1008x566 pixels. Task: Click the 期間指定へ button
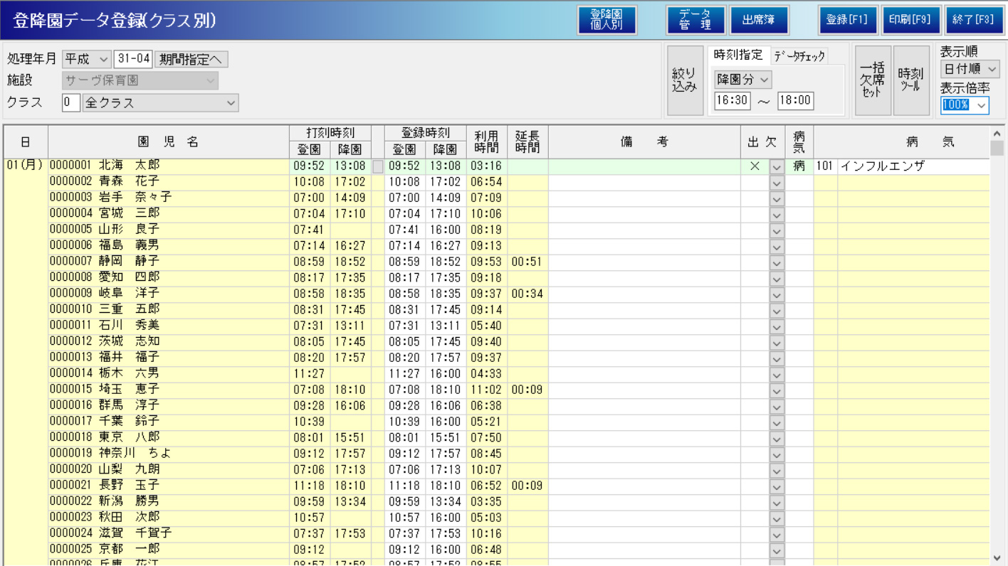(x=191, y=59)
